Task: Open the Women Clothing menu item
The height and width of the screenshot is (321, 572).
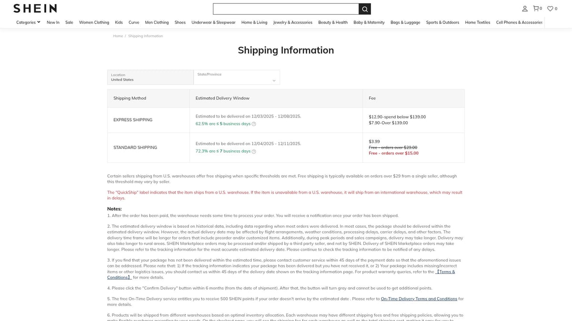Action: tap(94, 22)
